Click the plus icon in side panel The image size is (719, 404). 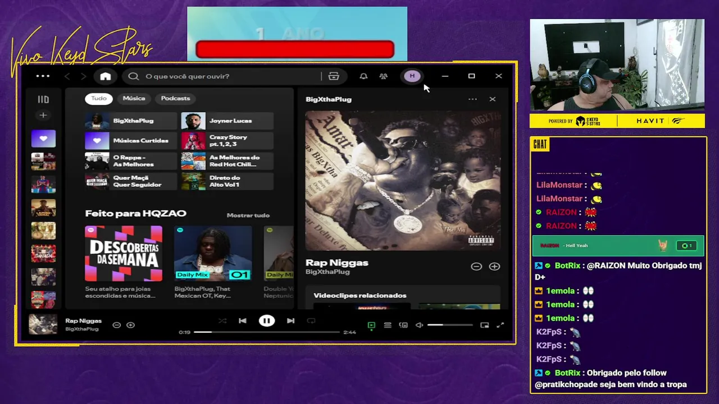(494, 267)
